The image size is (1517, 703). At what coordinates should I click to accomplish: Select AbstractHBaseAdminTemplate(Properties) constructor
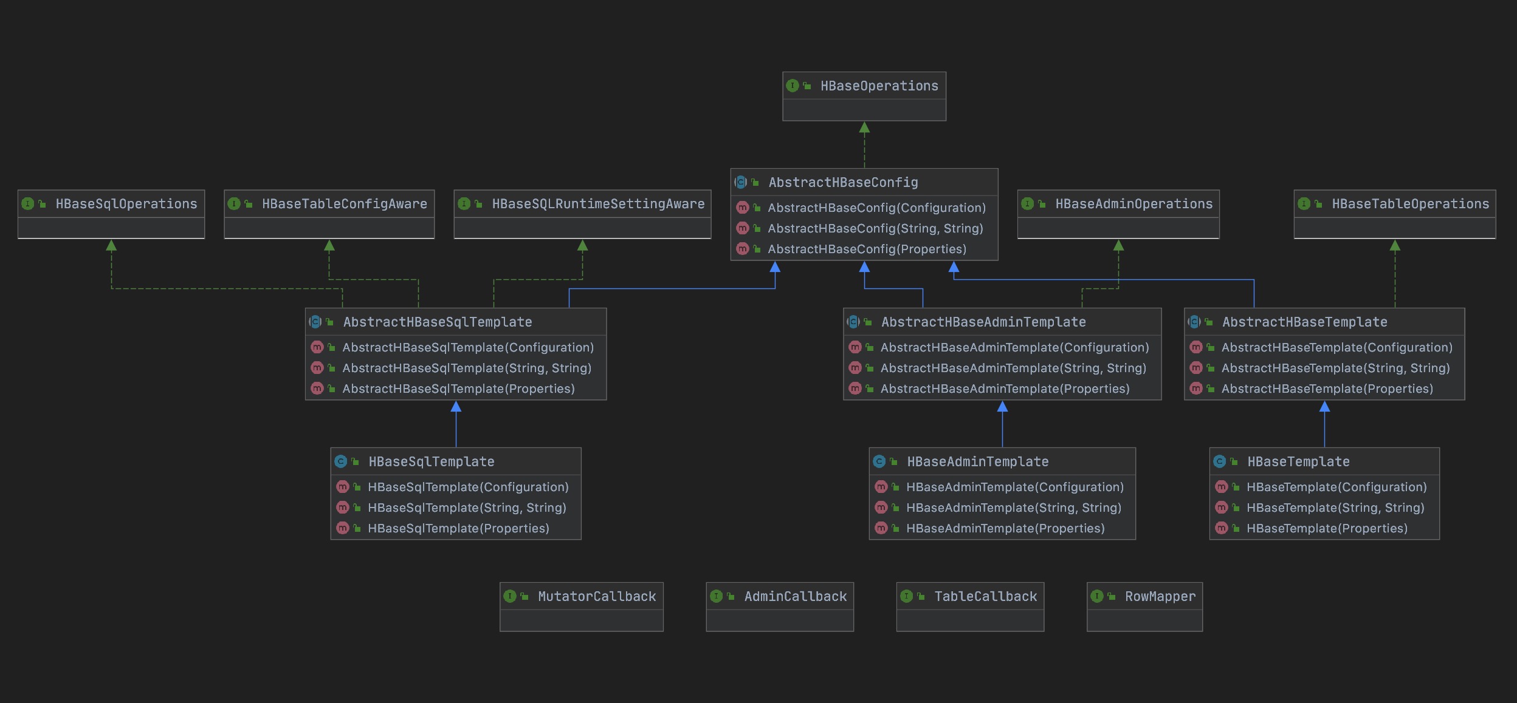tap(1005, 389)
